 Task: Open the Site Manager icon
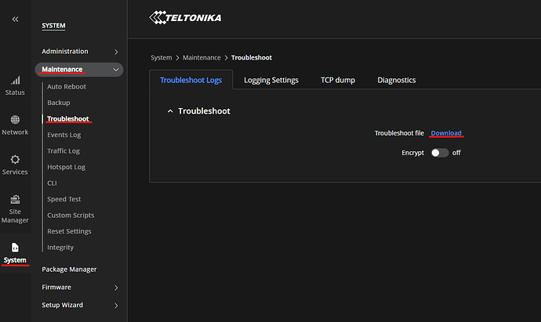(x=15, y=199)
